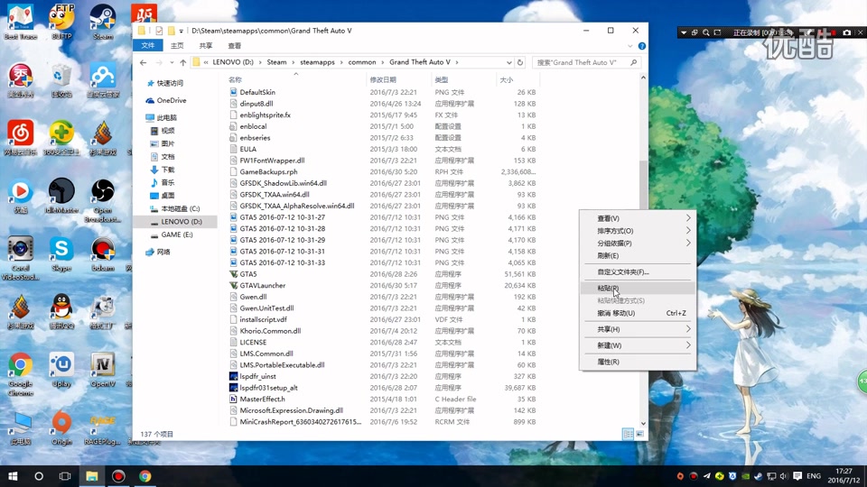Click refresh button beside address bar
This screenshot has height=487, width=867.
[x=520, y=62]
